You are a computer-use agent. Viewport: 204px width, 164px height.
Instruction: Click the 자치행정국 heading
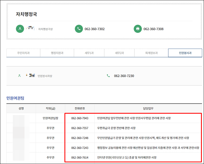point(26,14)
